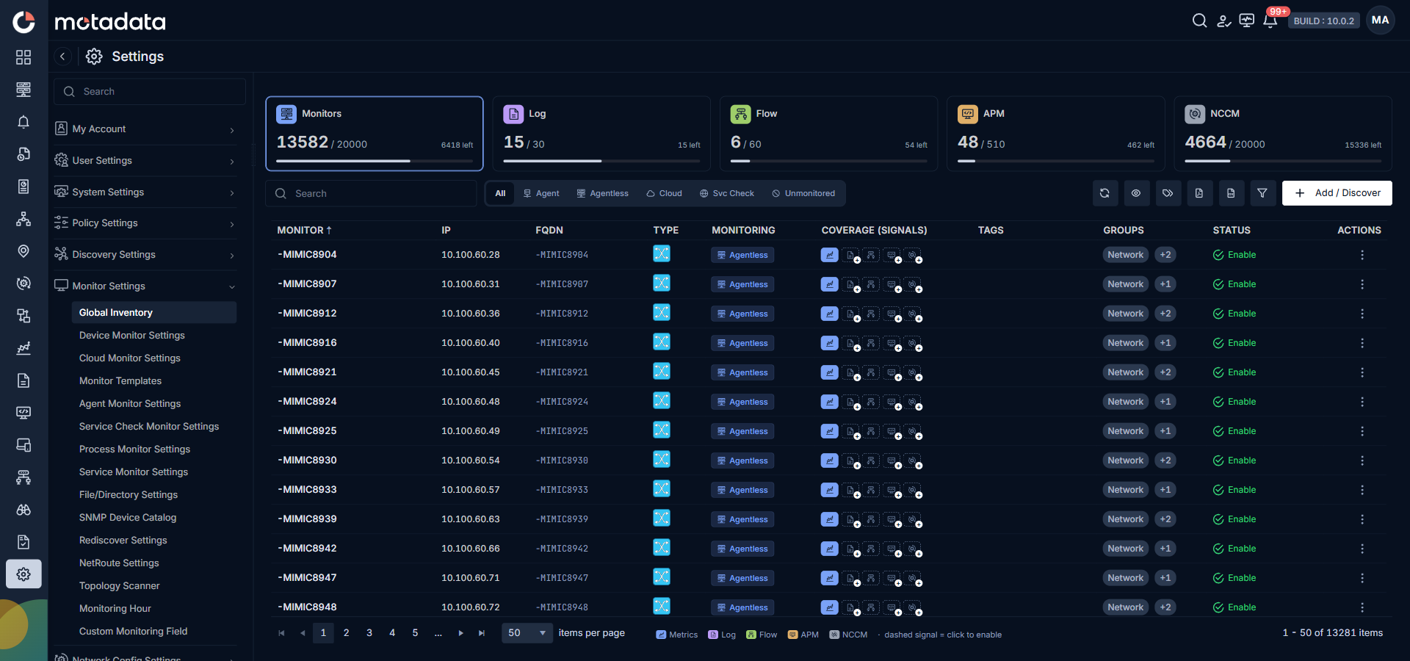The width and height of the screenshot is (1410, 661).
Task: Click the tags icon in the toolbar
Action: coord(1168,193)
